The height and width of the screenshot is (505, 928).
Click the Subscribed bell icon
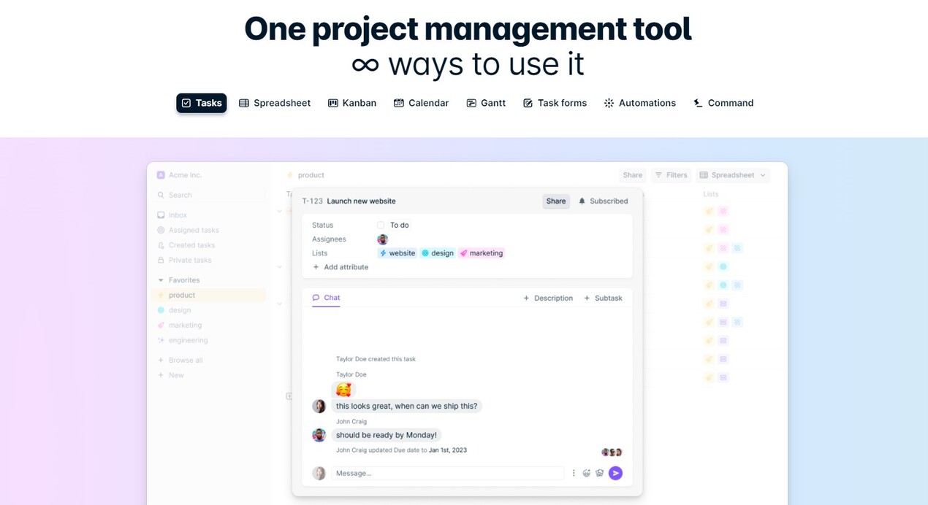pyautogui.click(x=582, y=201)
